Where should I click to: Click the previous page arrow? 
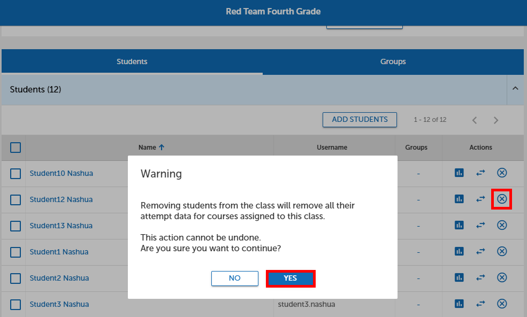[475, 120]
